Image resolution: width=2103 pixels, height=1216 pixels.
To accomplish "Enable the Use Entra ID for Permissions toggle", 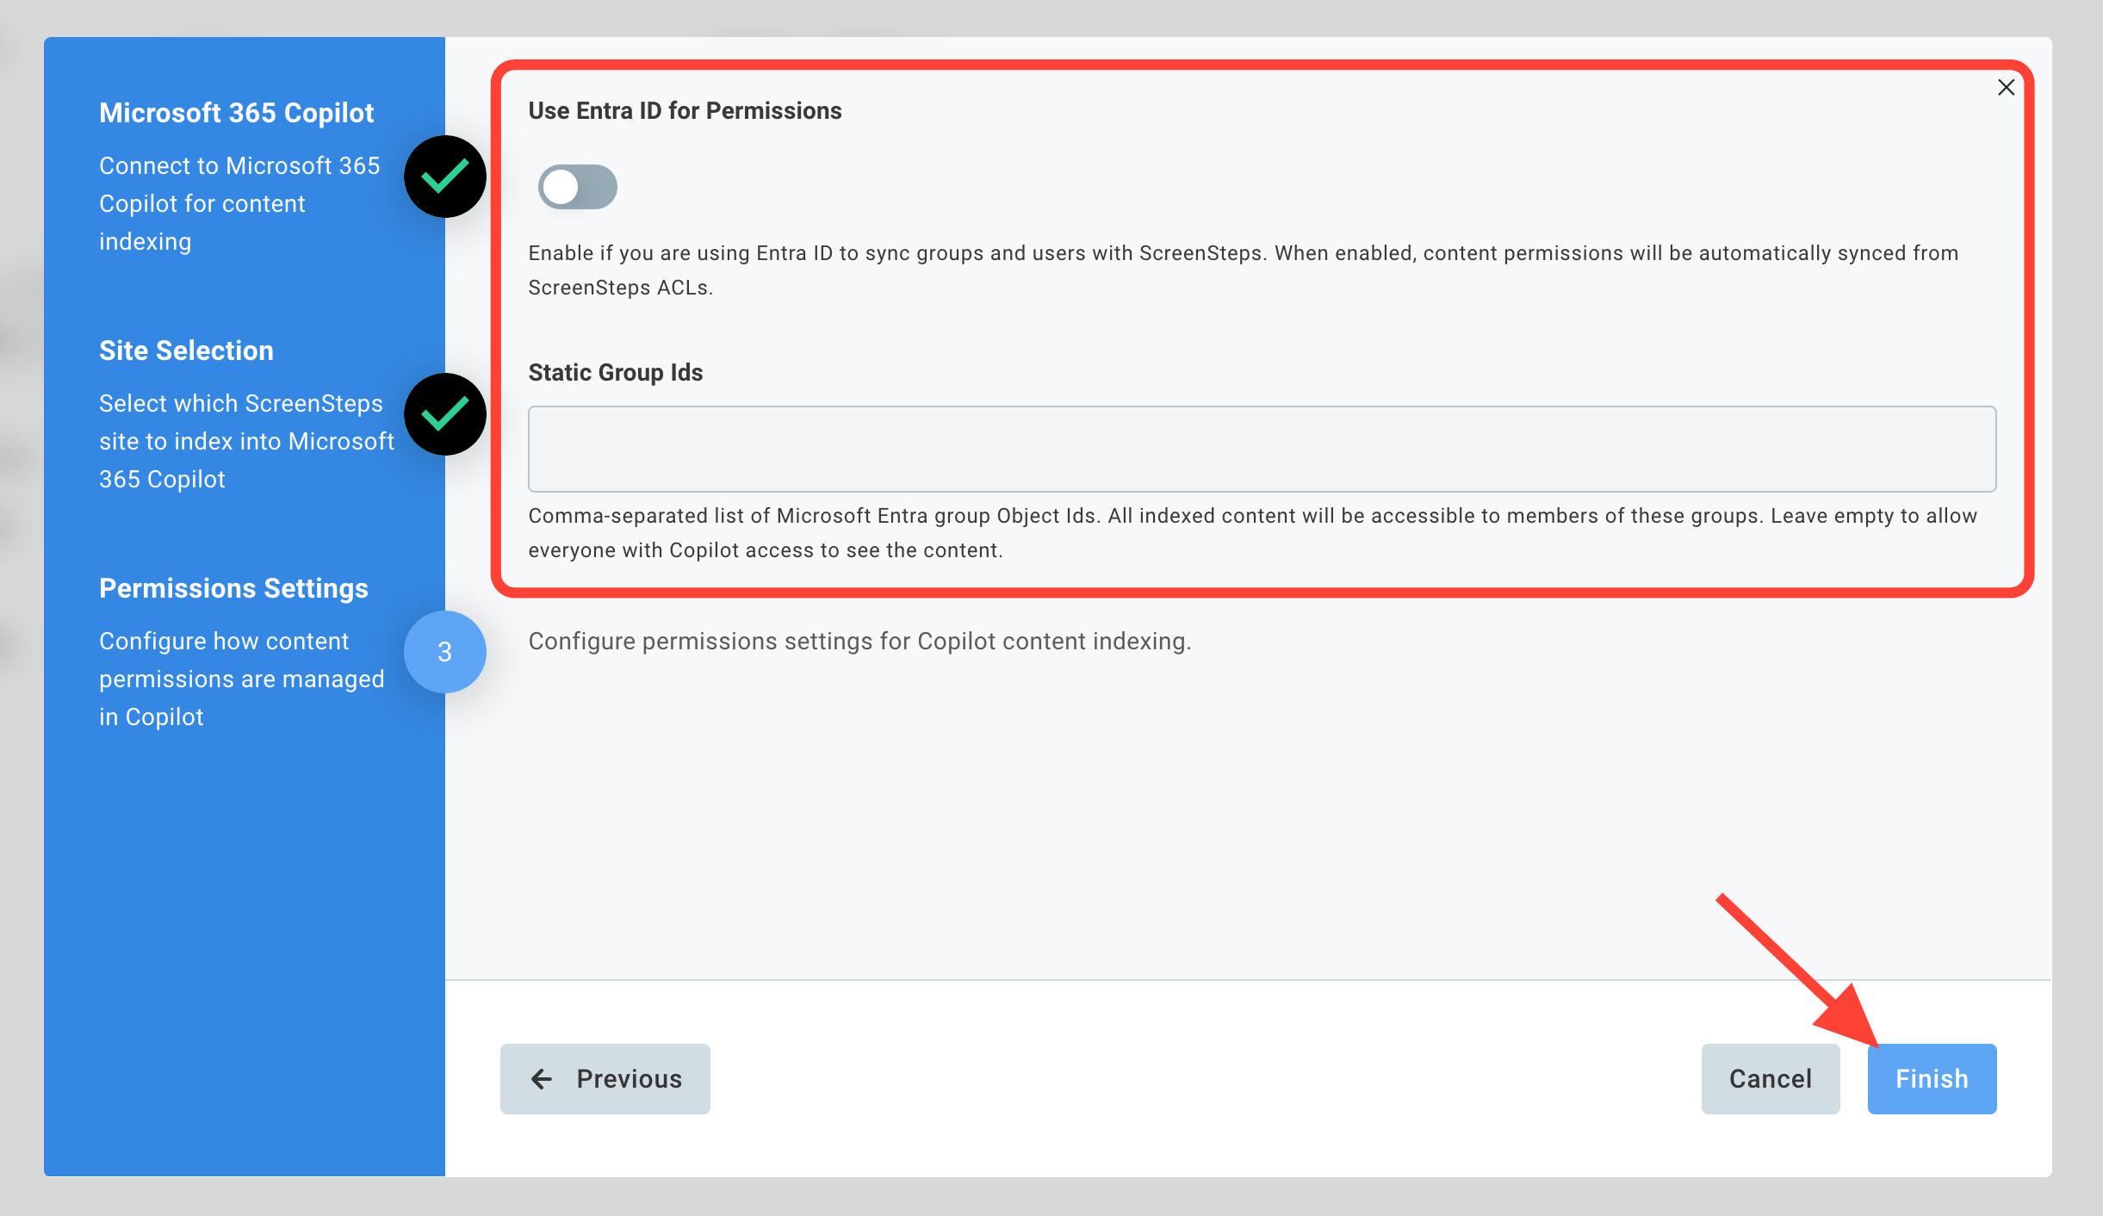I will click(x=577, y=187).
